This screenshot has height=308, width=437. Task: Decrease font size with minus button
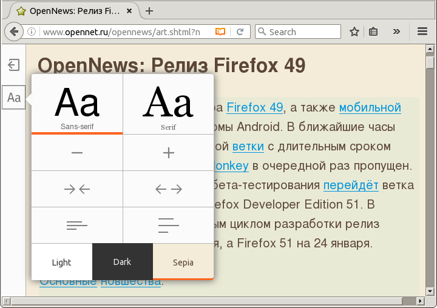(77, 153)
